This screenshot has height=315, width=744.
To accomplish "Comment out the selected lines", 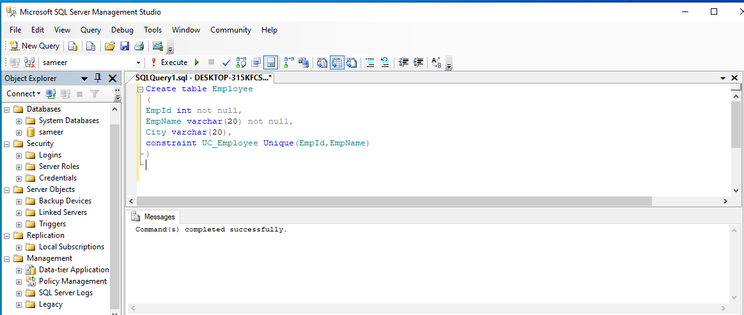I will [370, 62].
